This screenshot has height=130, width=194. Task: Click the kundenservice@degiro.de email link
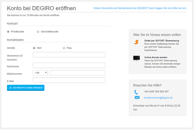158,98
